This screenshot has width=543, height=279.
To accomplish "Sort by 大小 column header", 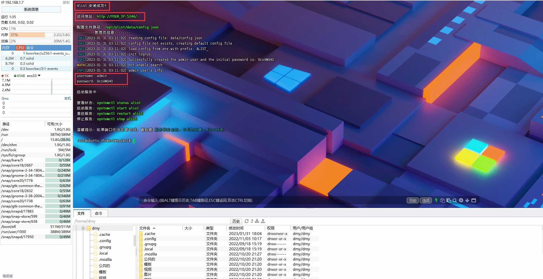I will coord(193,228).
